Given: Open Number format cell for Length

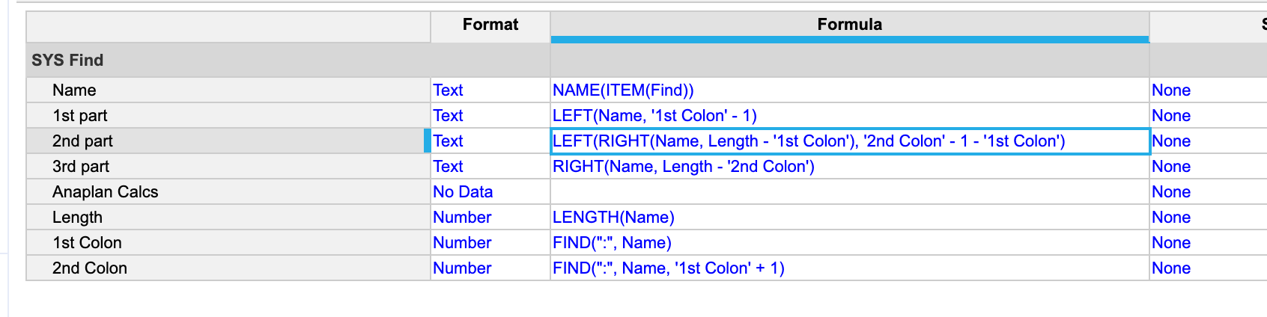Looking at the screenshot, I should point(490,217).
